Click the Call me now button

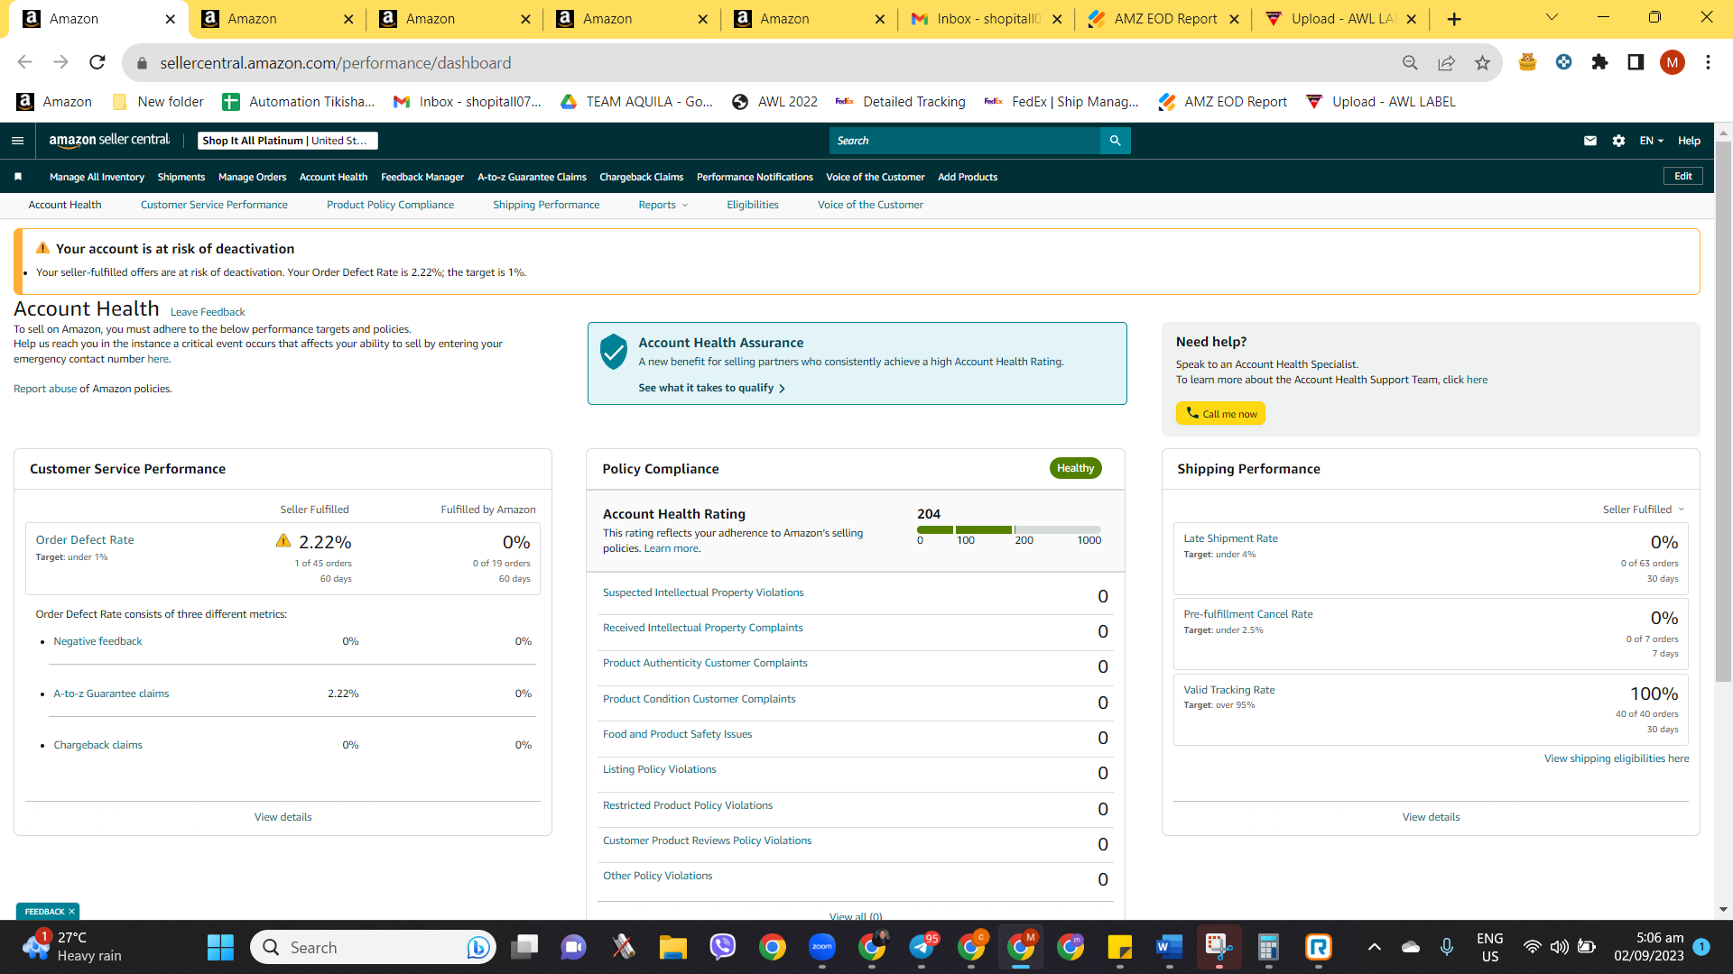pos(1220,414)
